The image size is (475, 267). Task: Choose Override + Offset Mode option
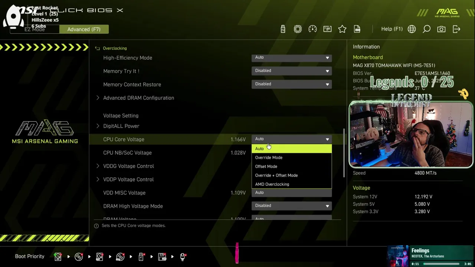(292, 175)
